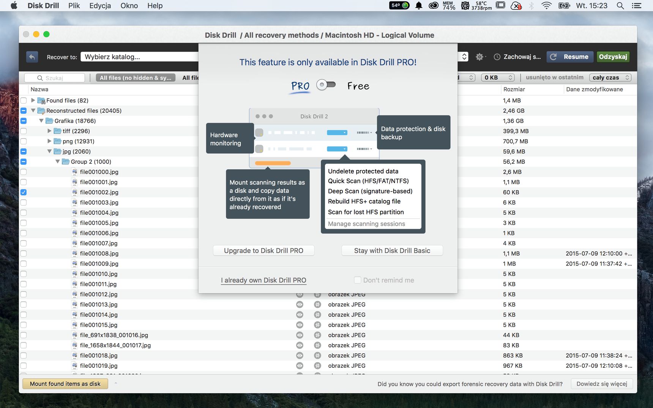Check the Don't remind me checkbox
The width and height of the screenshot is (653, 408).
pyautogui.click(x=357, y=280)
